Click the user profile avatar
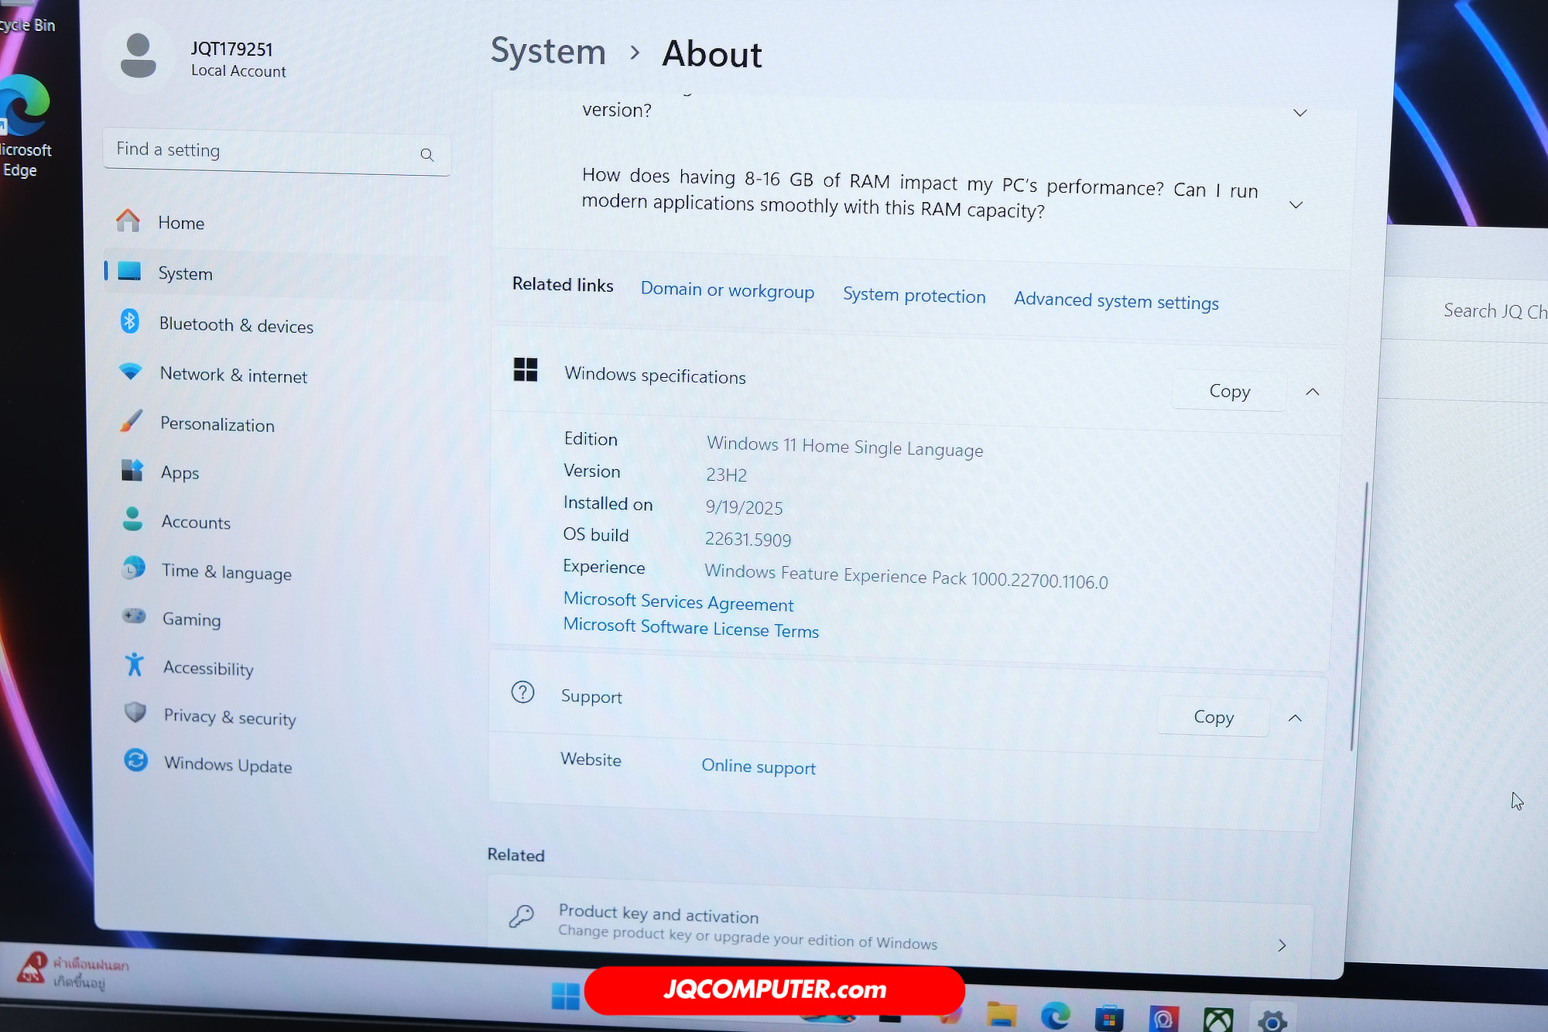Screen dimensions: 1548x1032 (x=139, y=56)
